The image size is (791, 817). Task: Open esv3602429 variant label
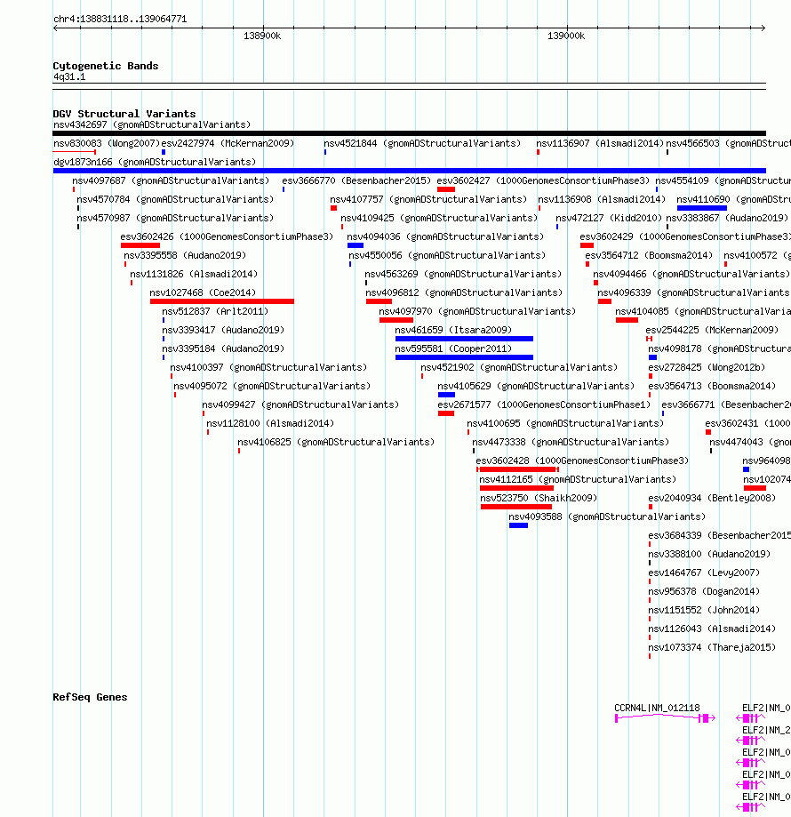685,237
